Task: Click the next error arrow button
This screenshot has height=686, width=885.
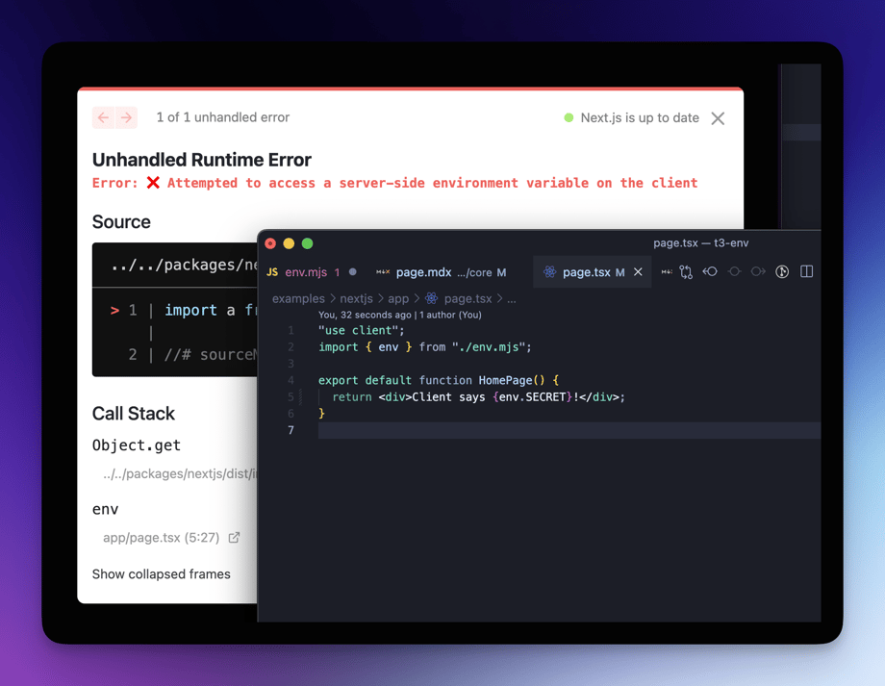Action: [x=127, y=117]
